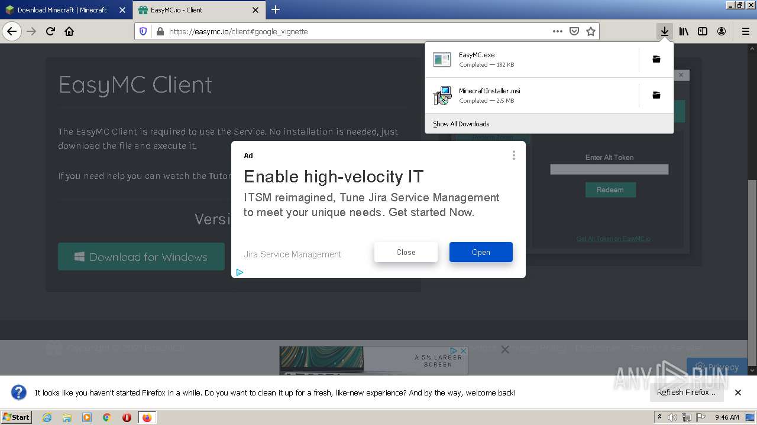The image size is (757, 425).
Task: Click the bottom banner ad image
Action: (374, 360)
